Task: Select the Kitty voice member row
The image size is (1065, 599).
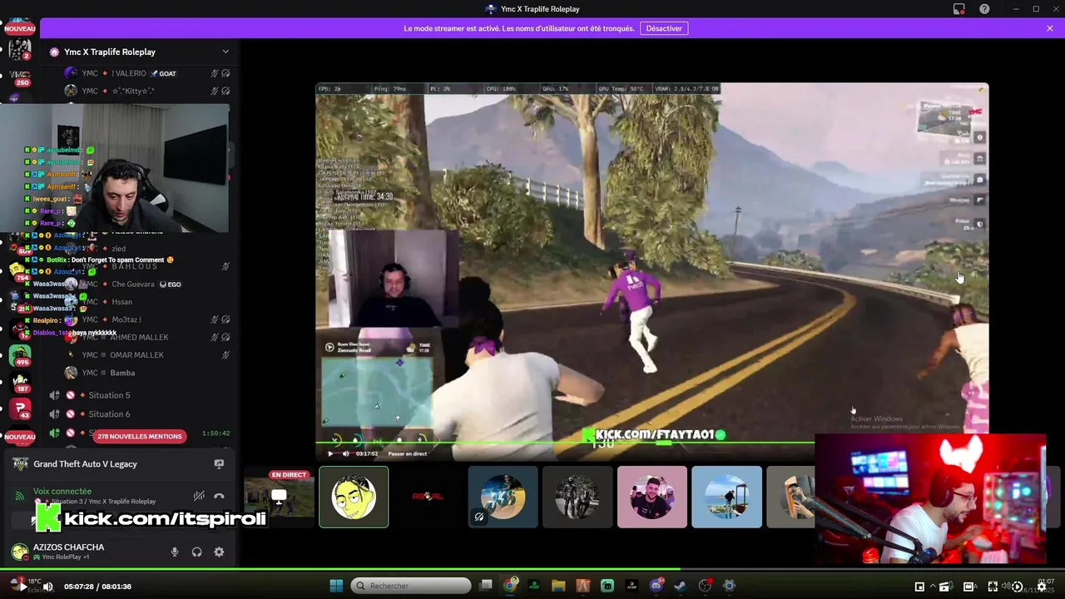Action: pos(146,91)
